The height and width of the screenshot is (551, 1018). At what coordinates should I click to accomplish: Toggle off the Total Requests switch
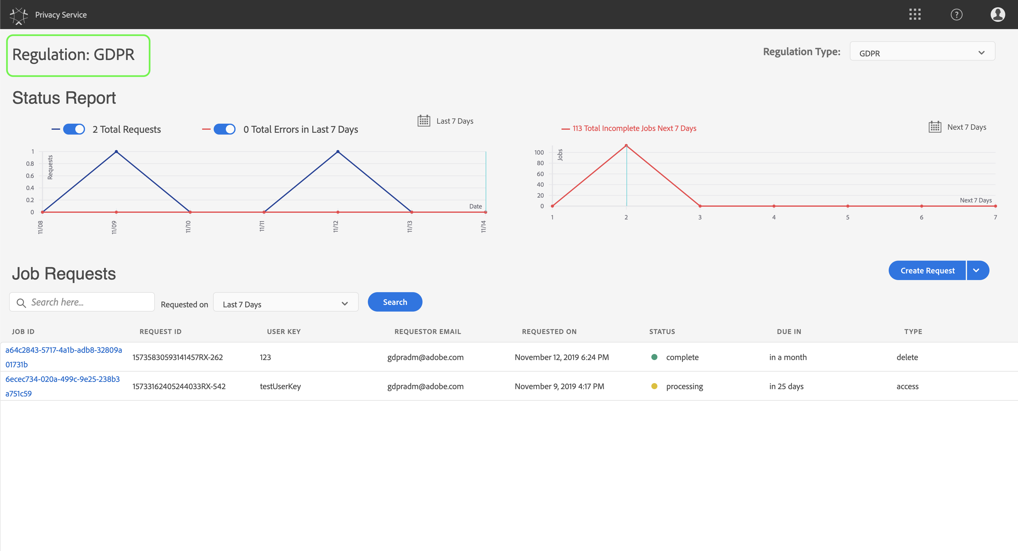pyautogui.click(x=74, y=129)
